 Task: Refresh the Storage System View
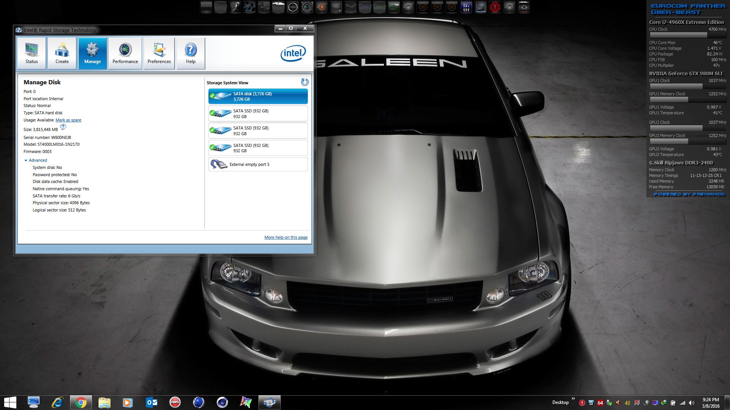point(305,82)
